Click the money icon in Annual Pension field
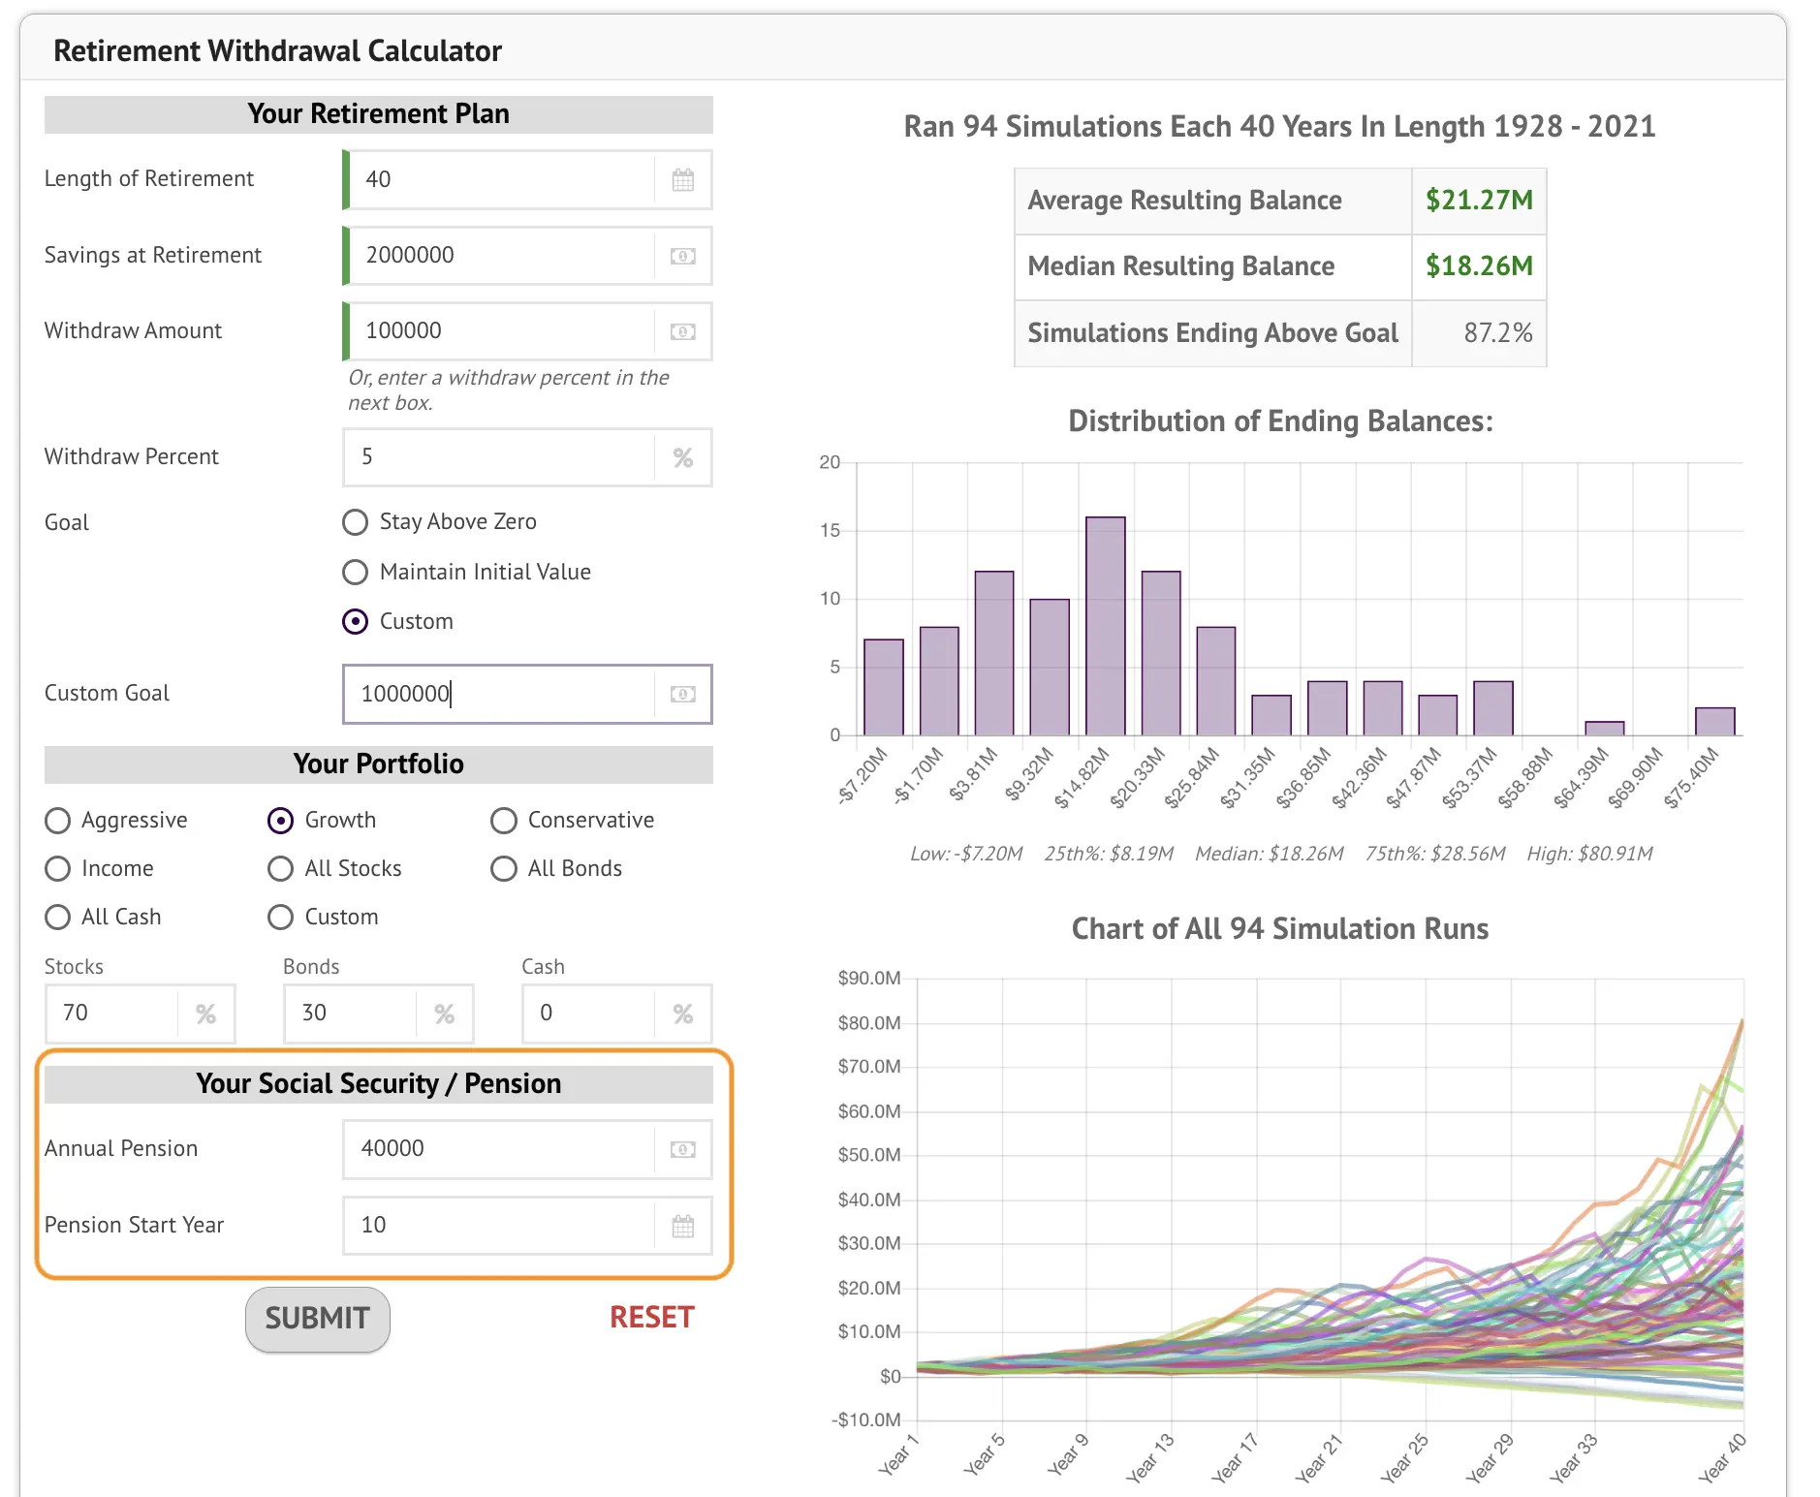This screenshot has width=1820, height=1497. pos(683,1149)
